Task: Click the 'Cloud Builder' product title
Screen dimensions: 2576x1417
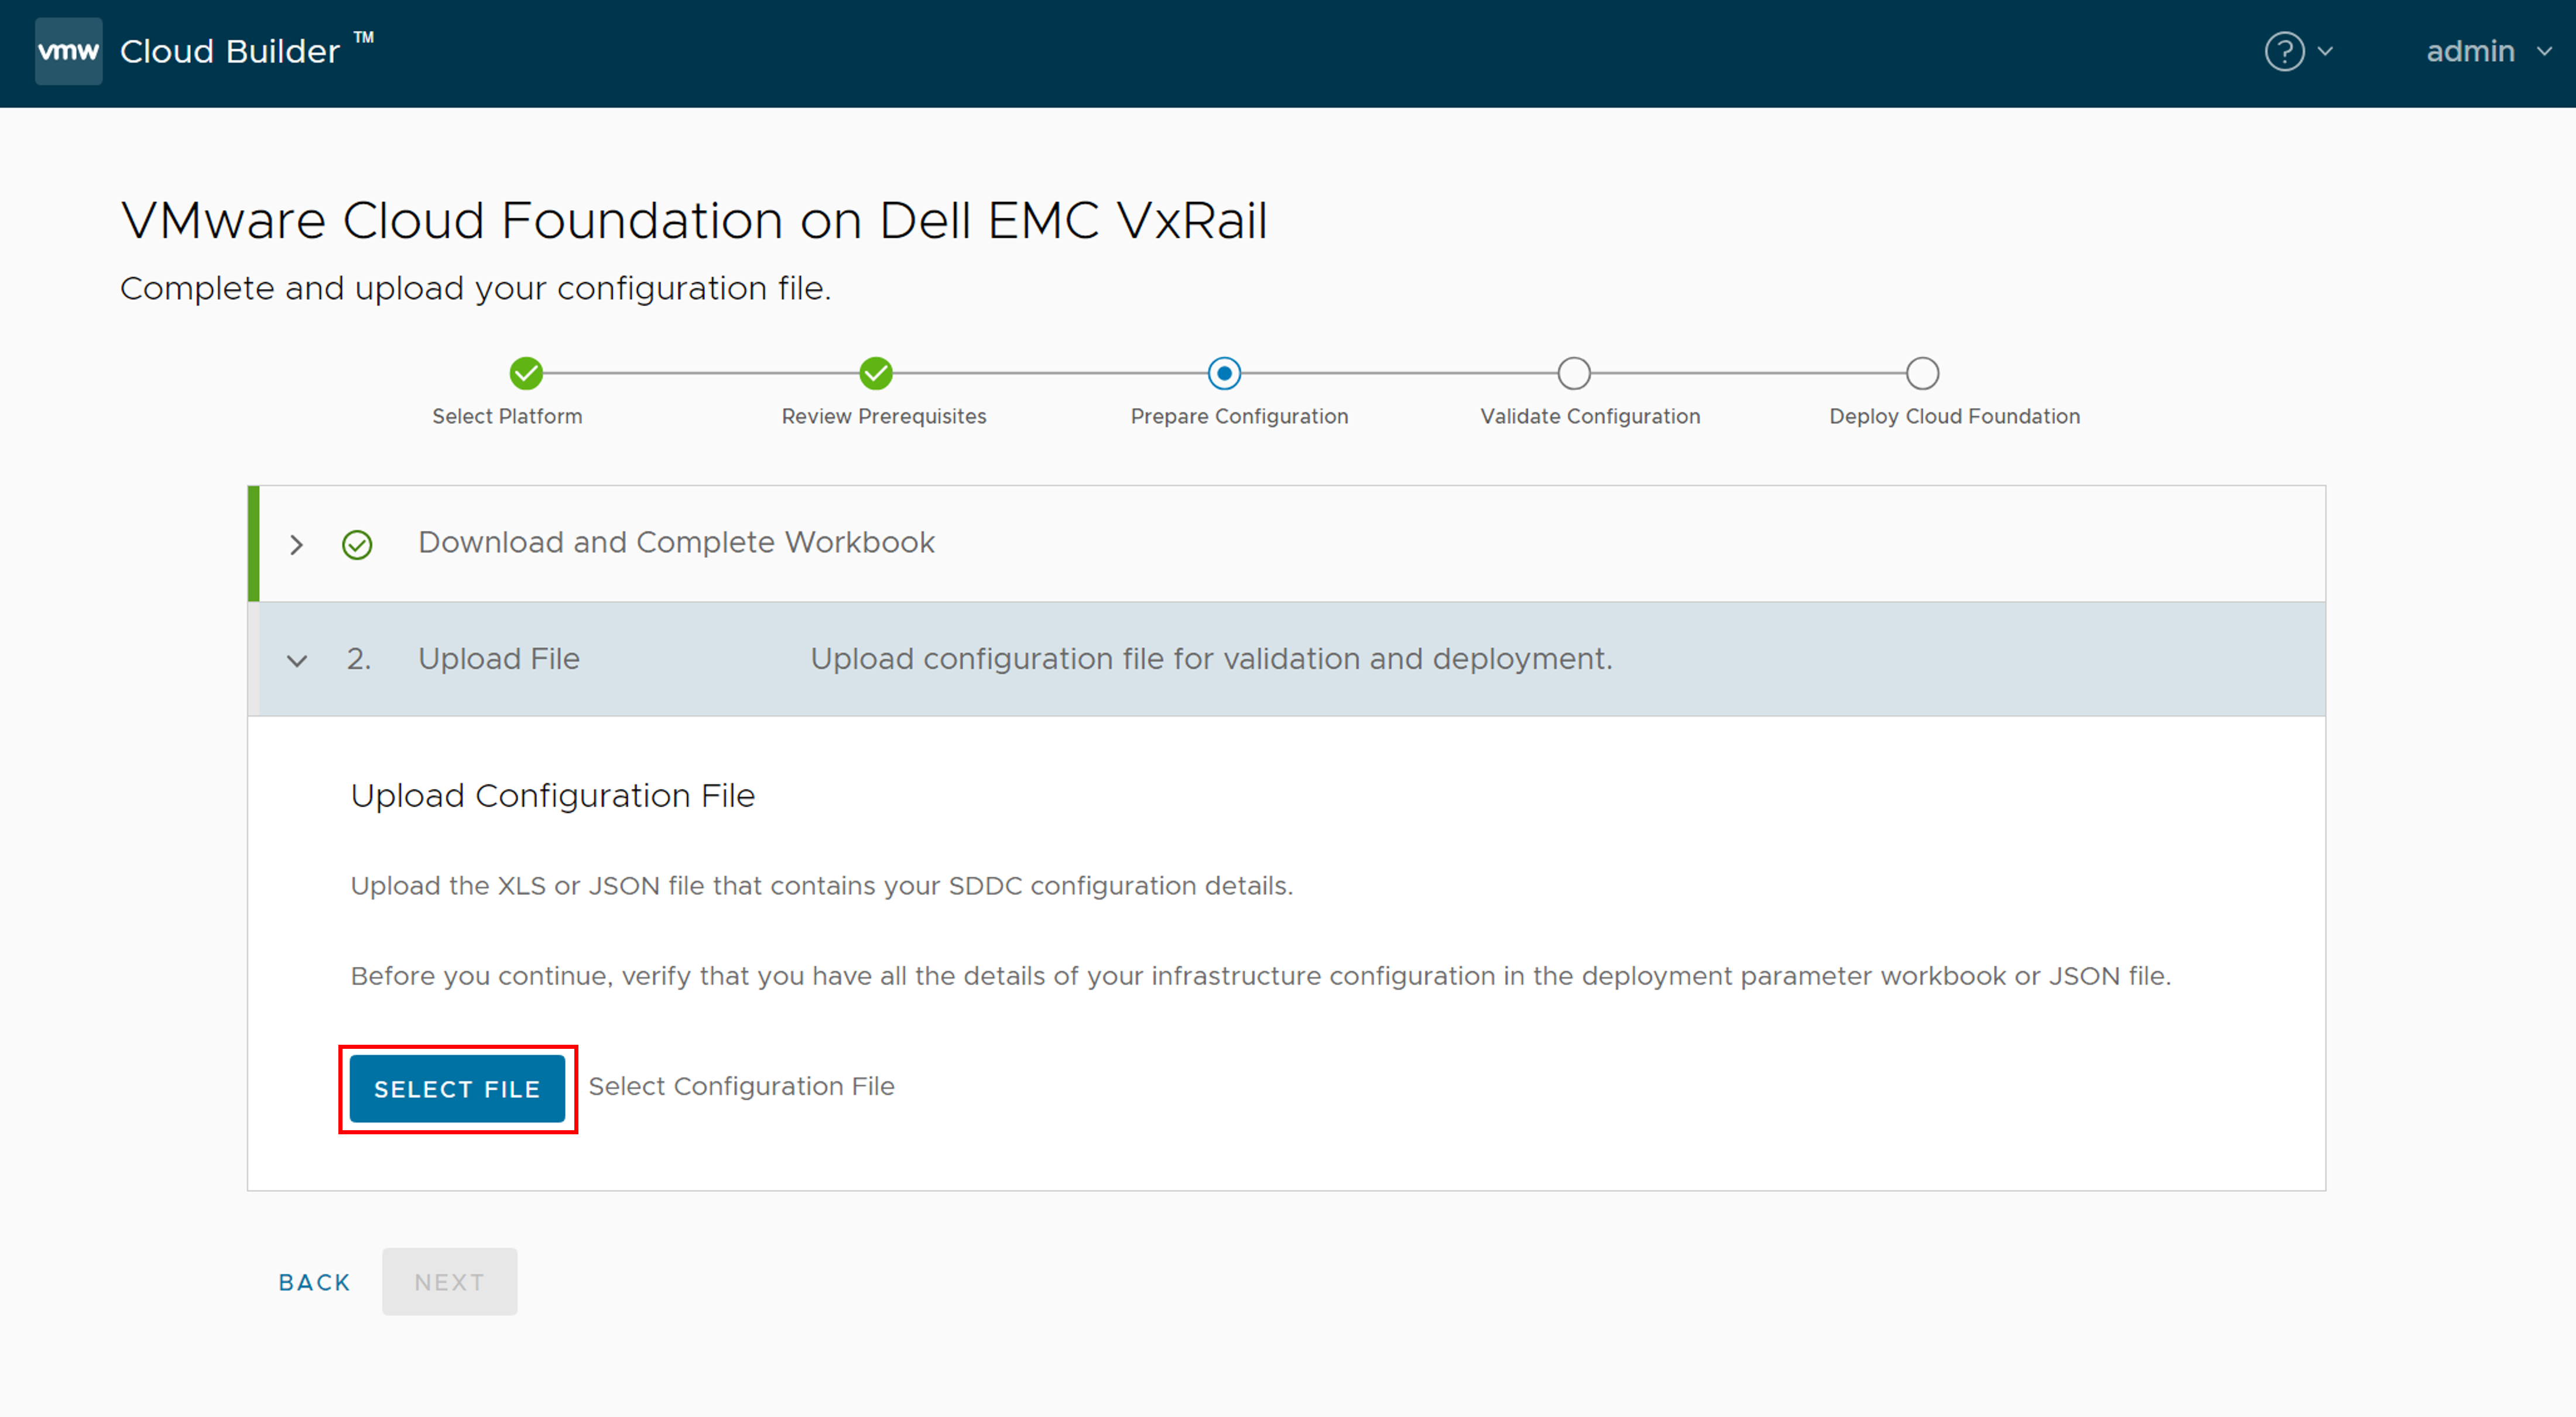Action: point(230,52)
